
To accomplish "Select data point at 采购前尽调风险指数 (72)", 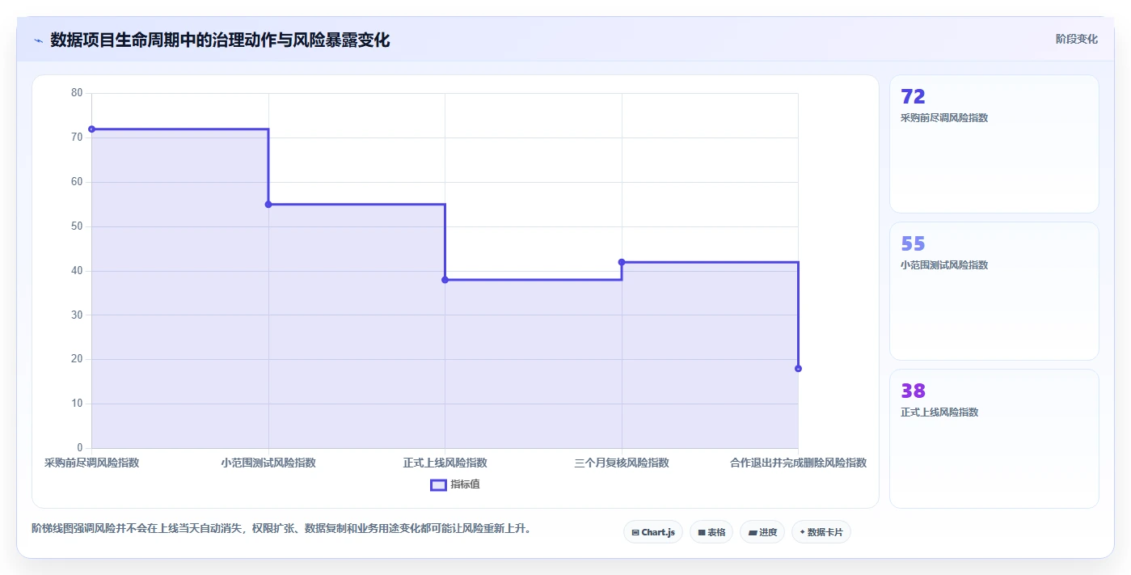I will click(x=91, y=129).
